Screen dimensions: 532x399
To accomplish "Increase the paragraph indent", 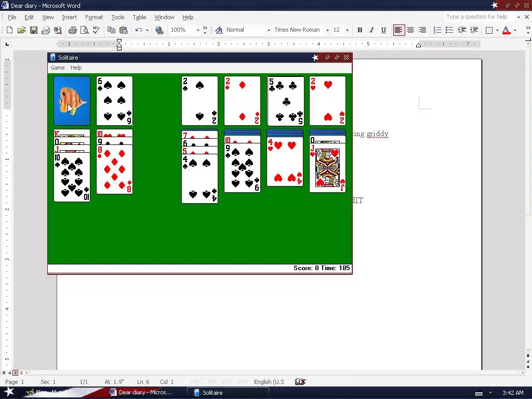I will click(x=474, y=30).
